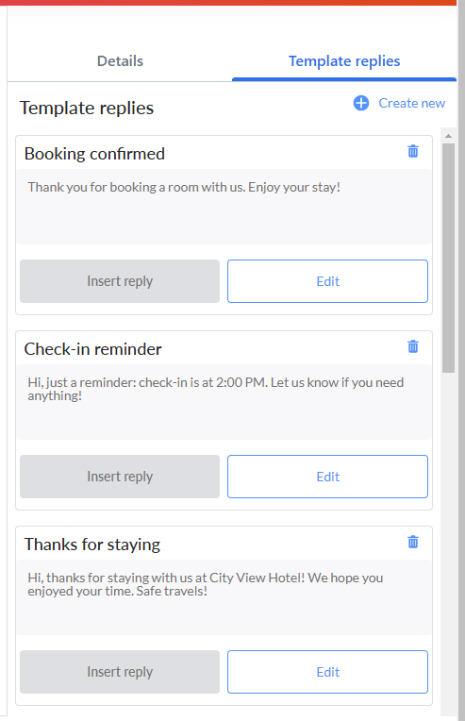Delete the Thanks for staying template
Viewport: 465px width, 721px height.
(x=413, y=542)
